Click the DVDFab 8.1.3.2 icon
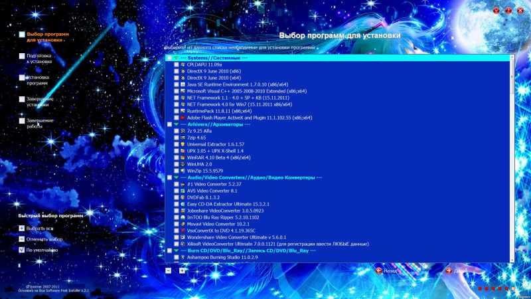Viewport: 531px width, 299px height. click(x=183, y=197)
